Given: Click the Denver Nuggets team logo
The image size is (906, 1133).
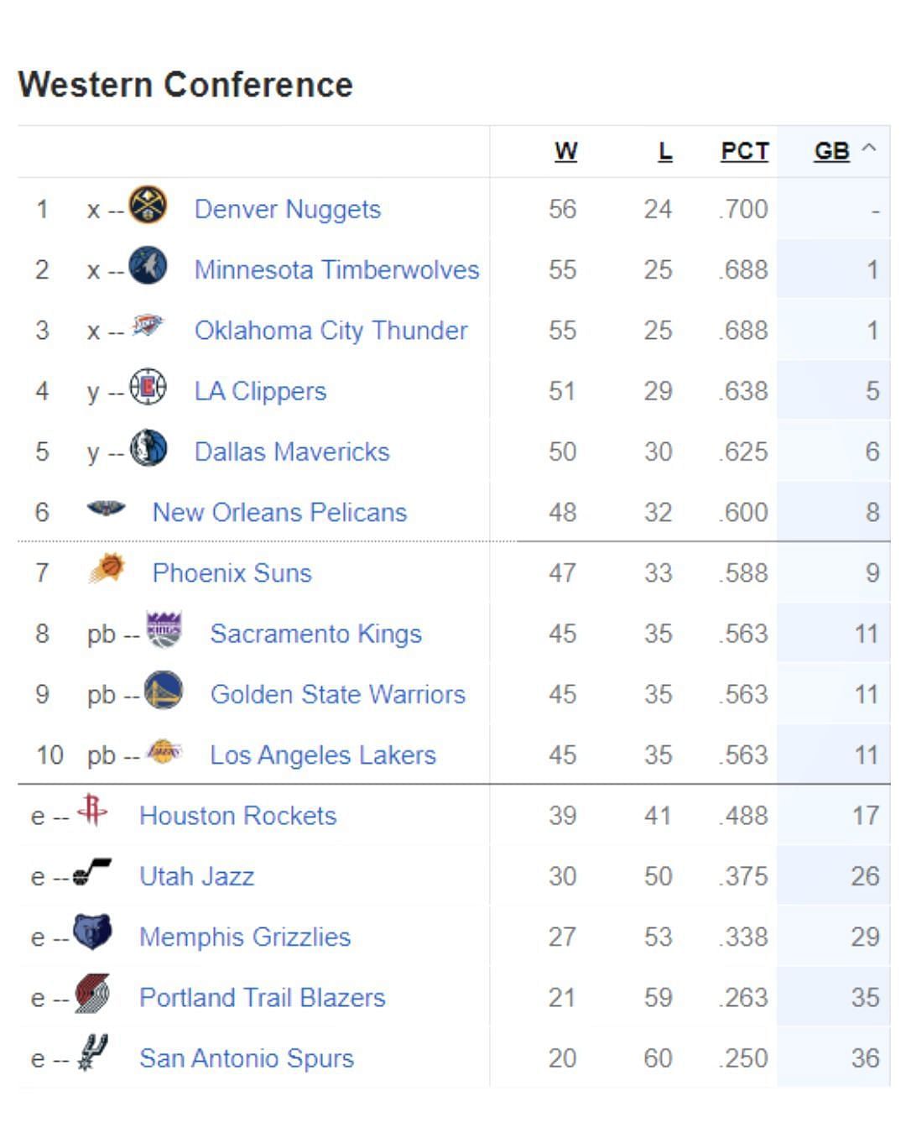Looking at the screenshot, I should 148,206.
